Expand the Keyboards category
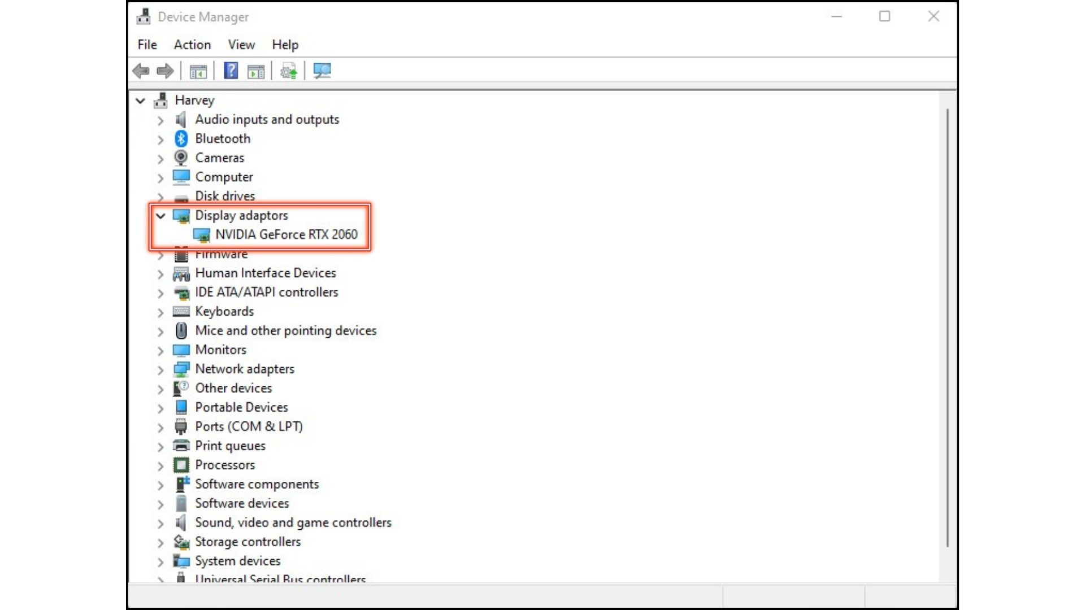This screenshot has height=610, width=1085. 160,312
